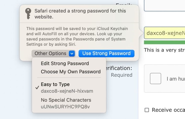Click the Email input field
The height and width of the screenshot is (119, 185).
164,6
